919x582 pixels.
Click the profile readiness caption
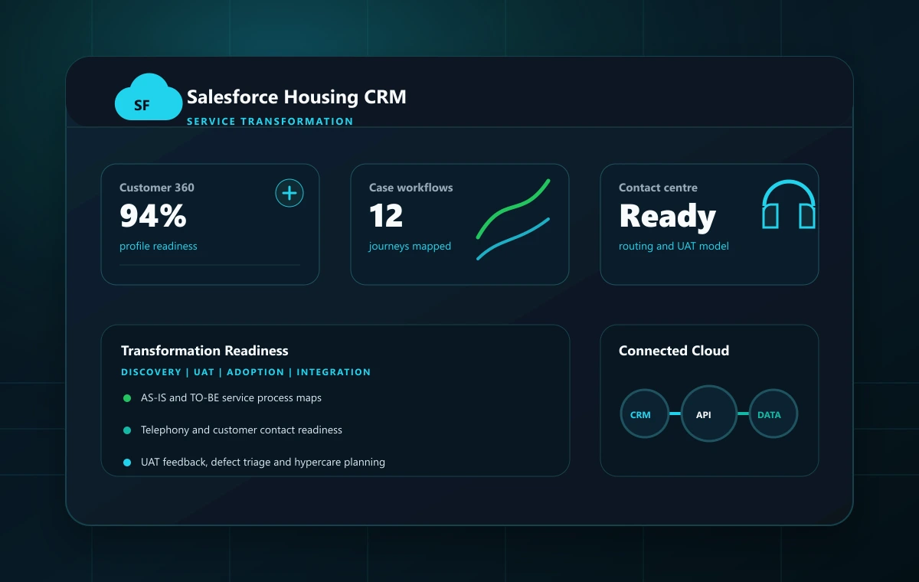[x=159, y=247]
